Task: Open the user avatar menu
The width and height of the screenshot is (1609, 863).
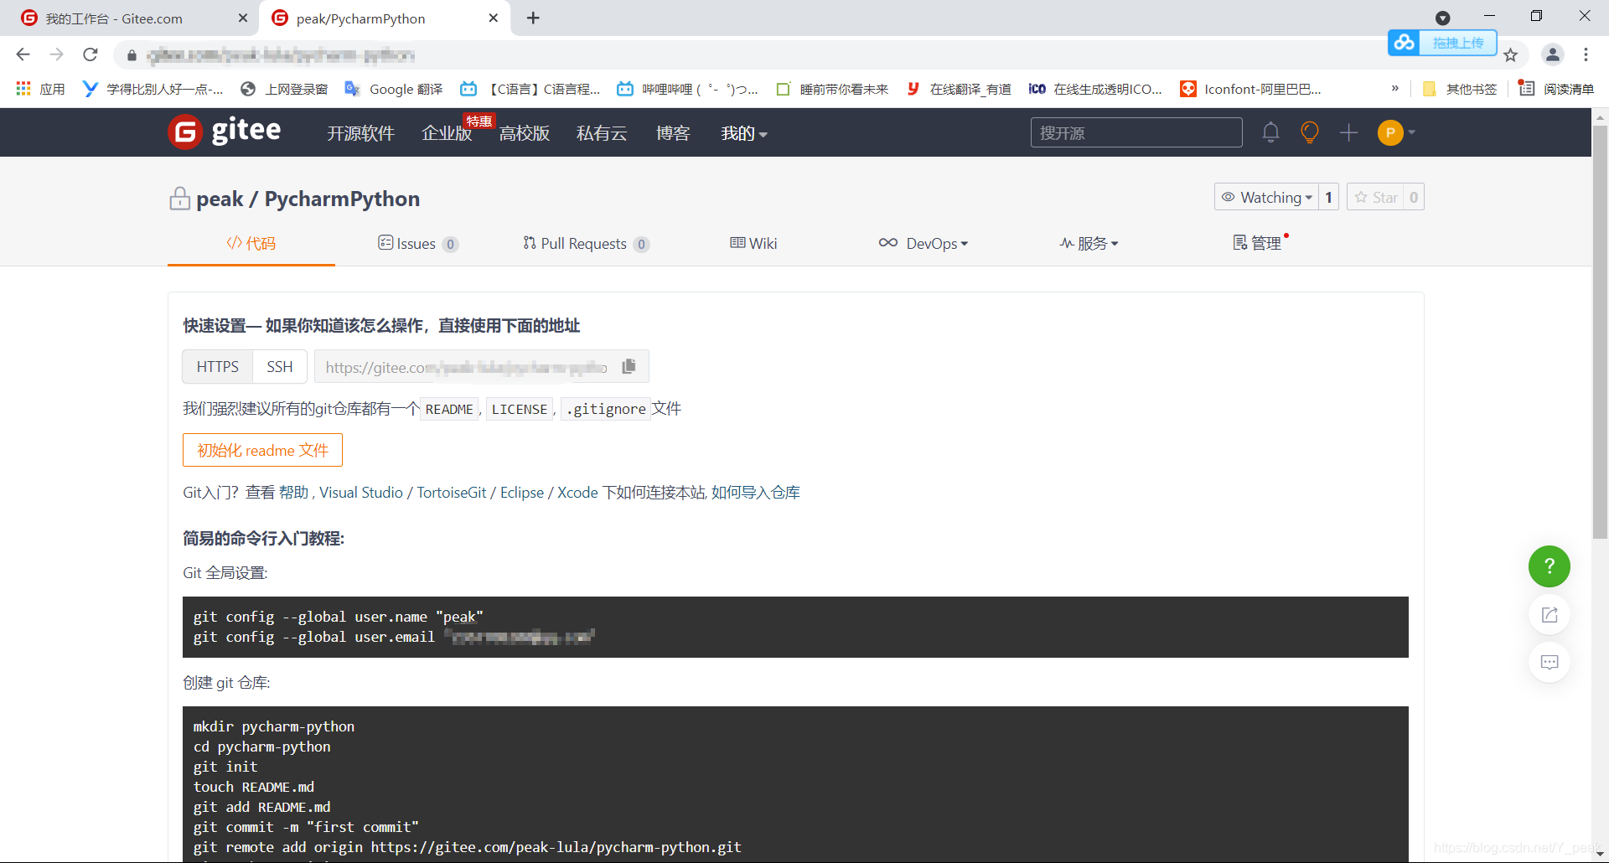Action: 1396,132
